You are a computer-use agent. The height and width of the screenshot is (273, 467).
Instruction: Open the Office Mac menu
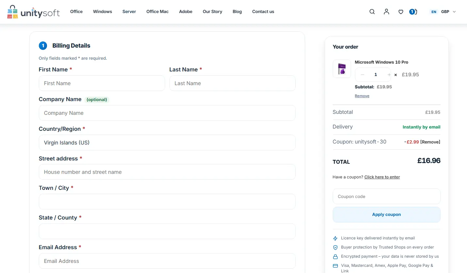[x=157, y=12]
